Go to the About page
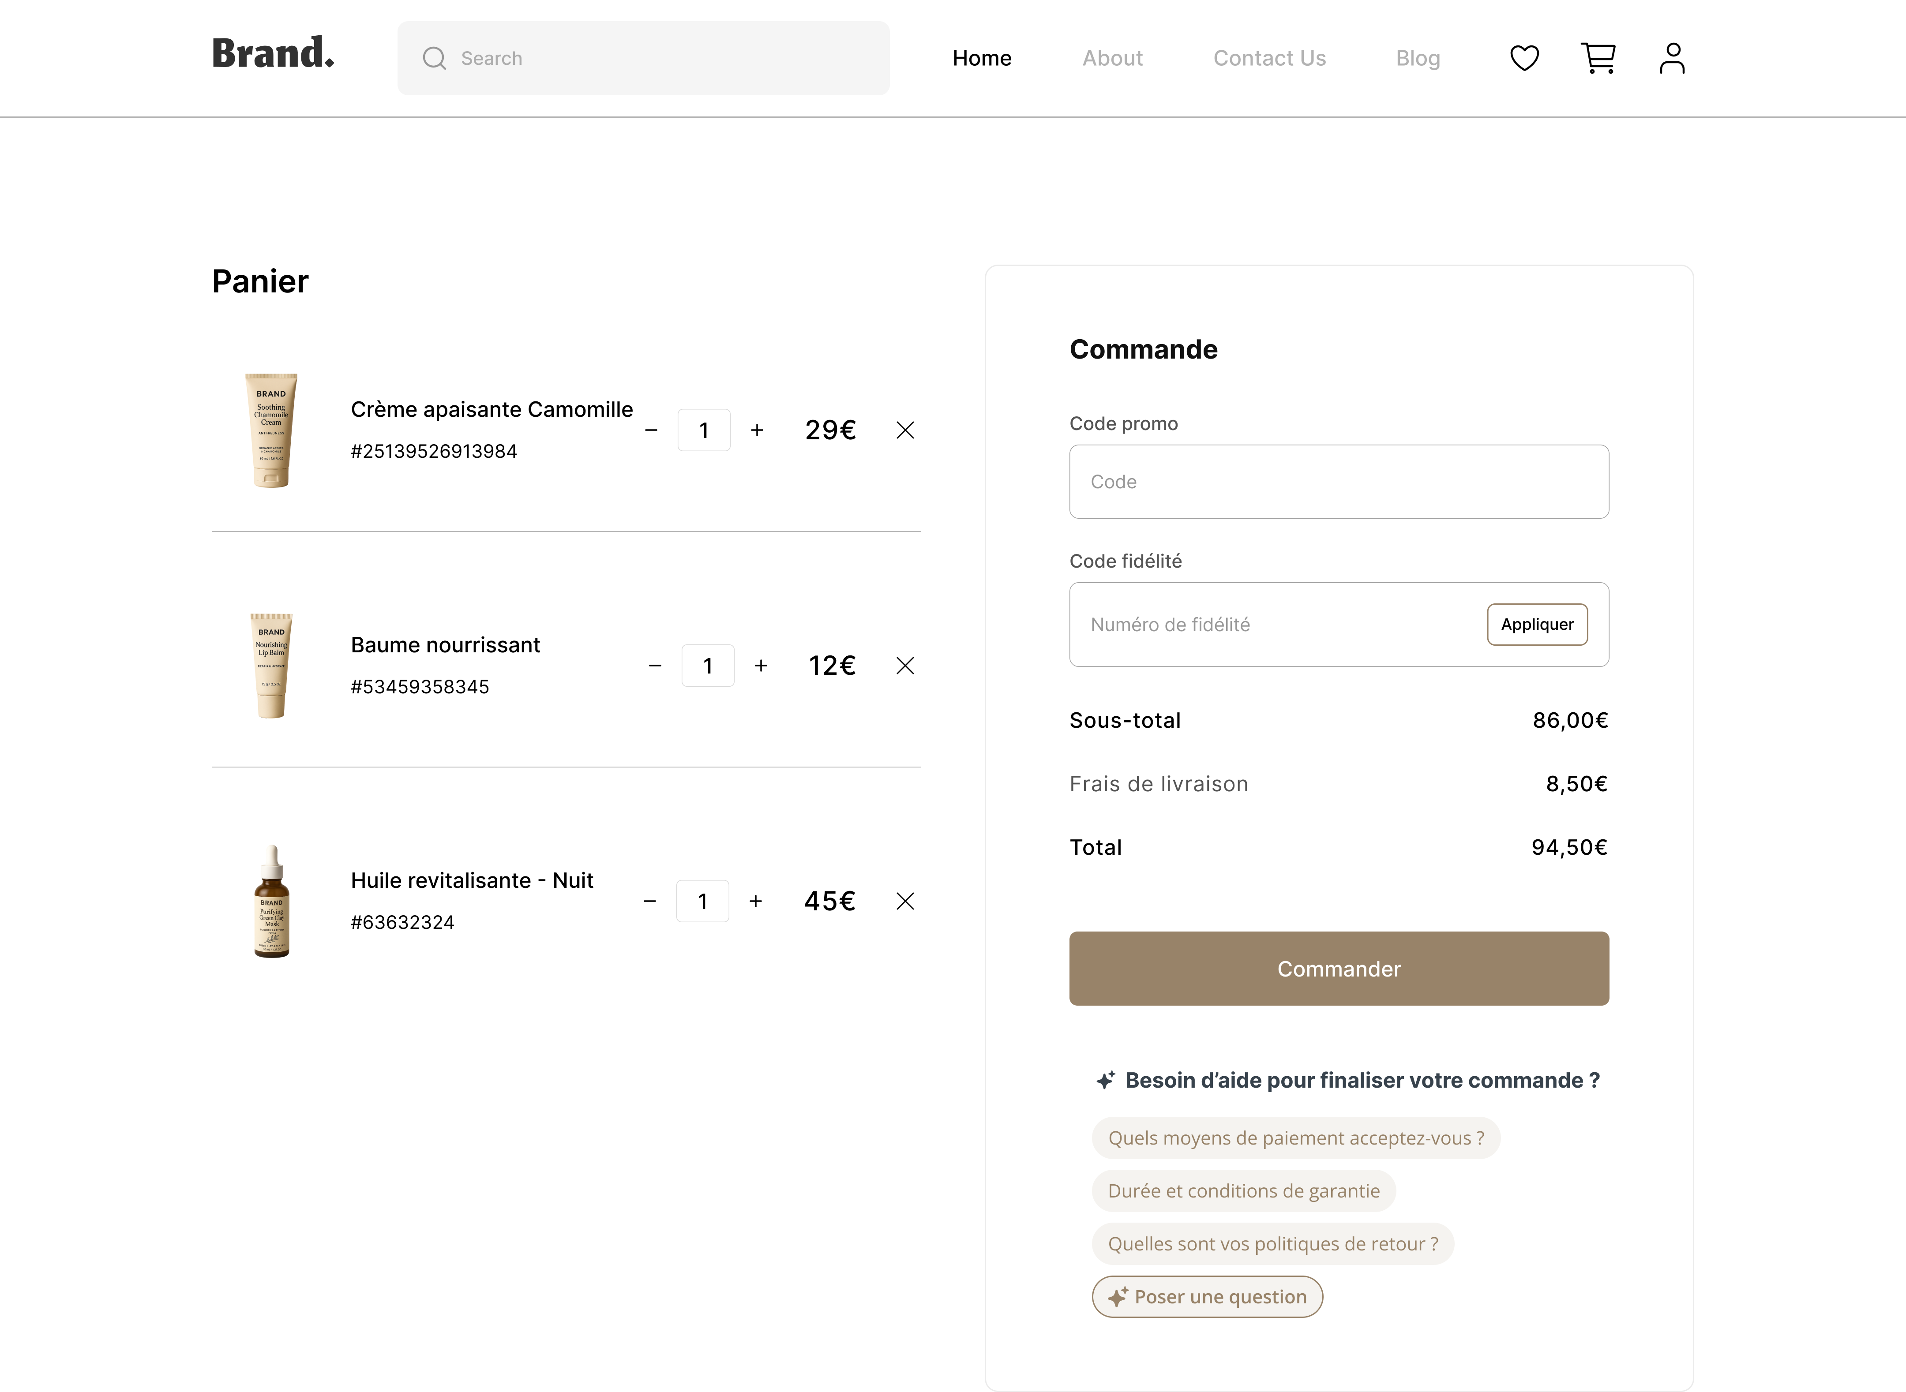1906x1392 pixels. (1112, 58)
